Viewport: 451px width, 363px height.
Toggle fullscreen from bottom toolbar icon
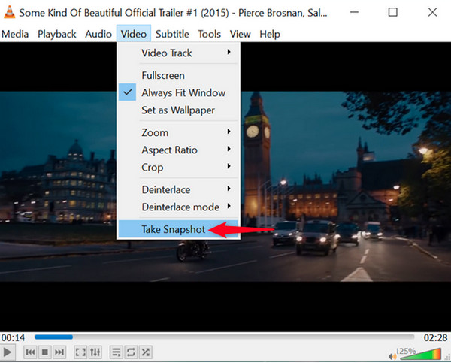[80, 352]
